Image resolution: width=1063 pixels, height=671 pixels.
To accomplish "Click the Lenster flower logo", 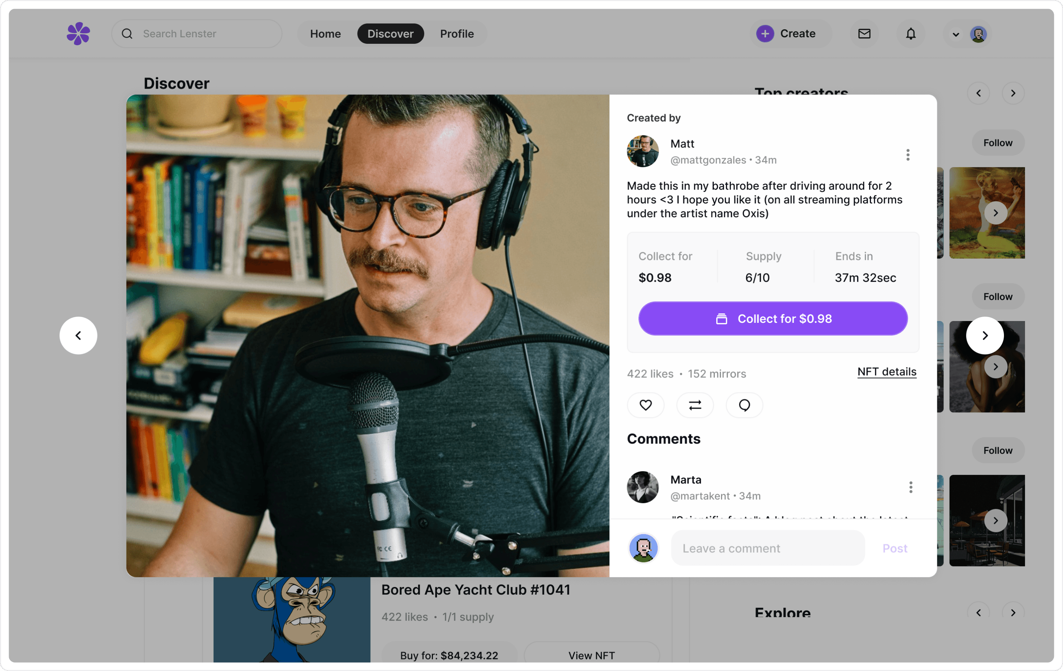I will click(x=78, y=34).
